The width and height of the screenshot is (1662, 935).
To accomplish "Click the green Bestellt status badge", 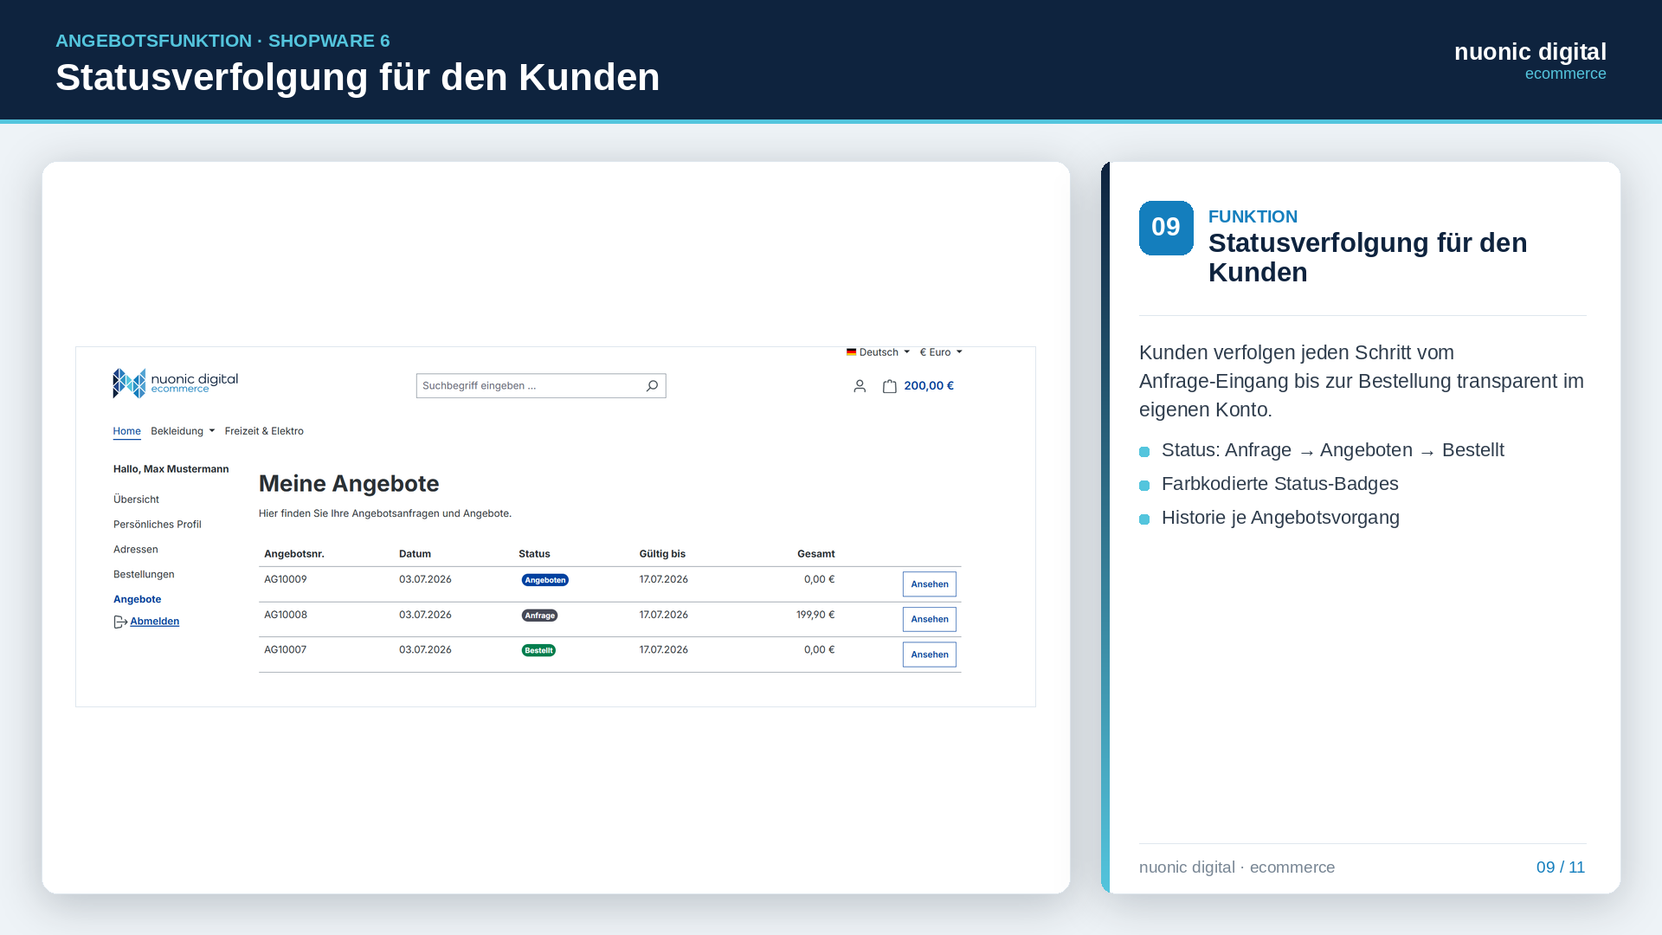I will tap(538, 650).
